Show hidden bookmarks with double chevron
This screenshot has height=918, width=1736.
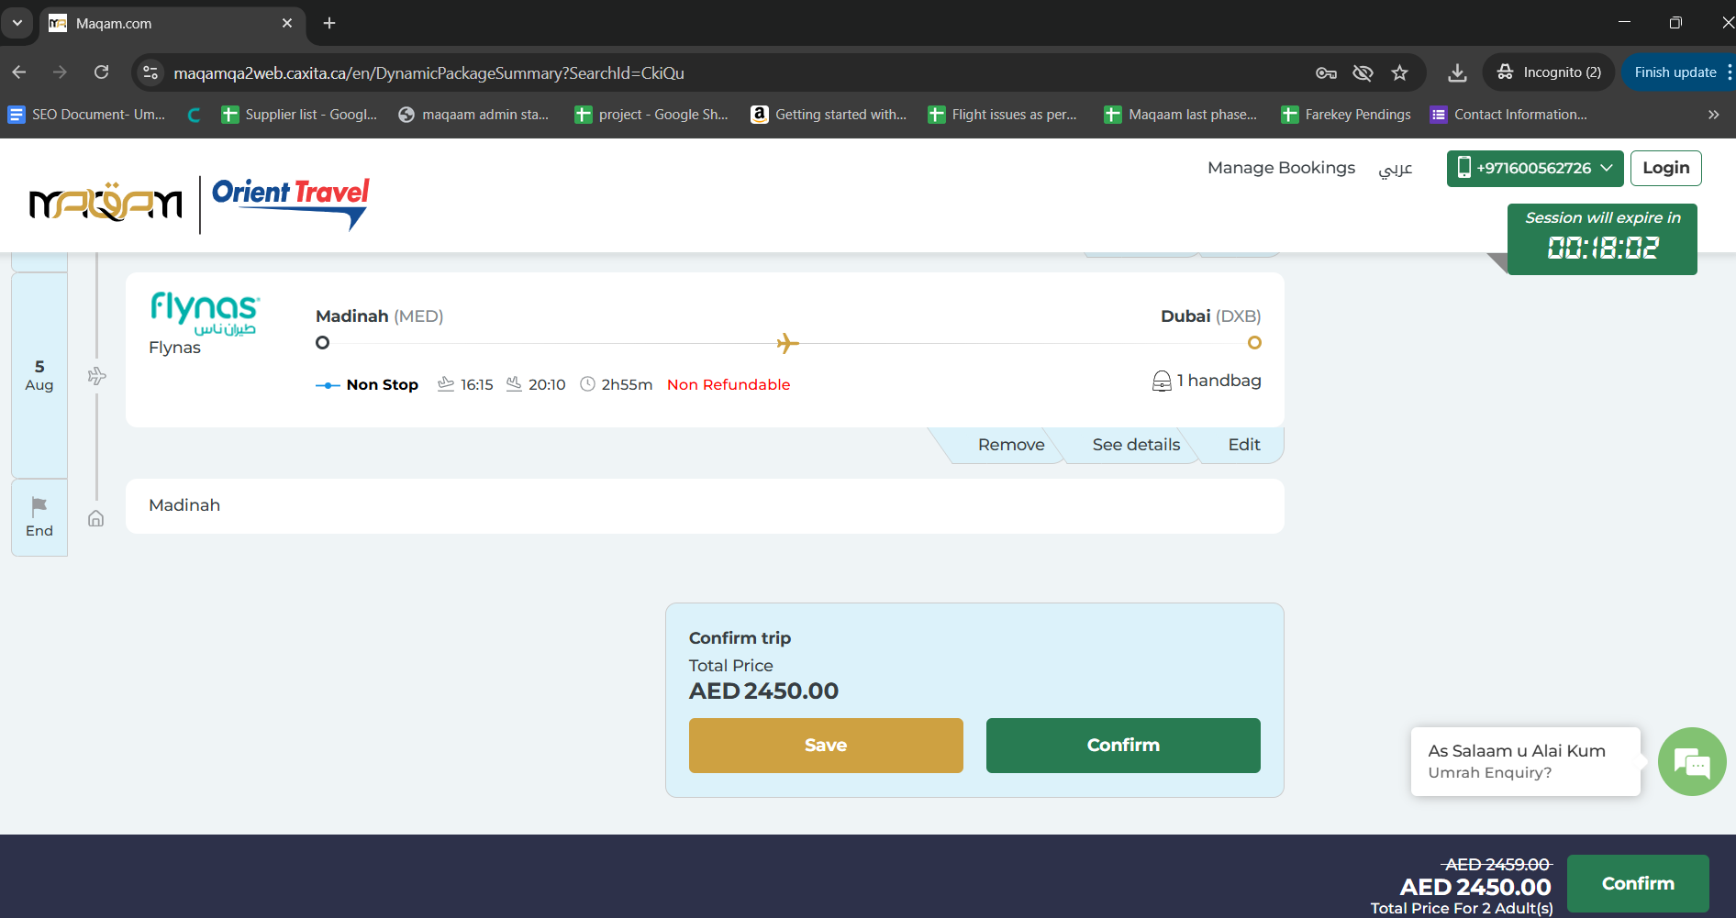(1713, 115)
